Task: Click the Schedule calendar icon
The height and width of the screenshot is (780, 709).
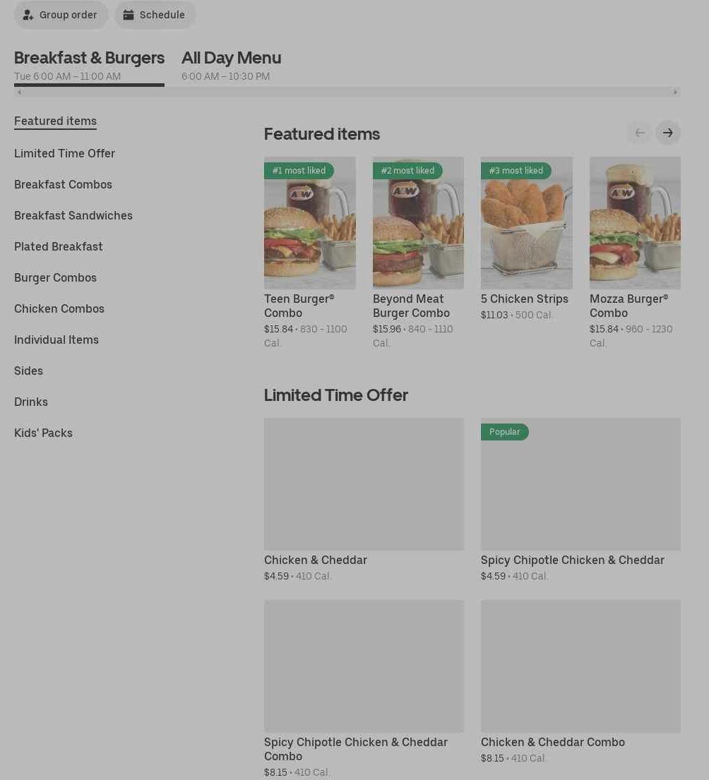Action: (129, 15)
